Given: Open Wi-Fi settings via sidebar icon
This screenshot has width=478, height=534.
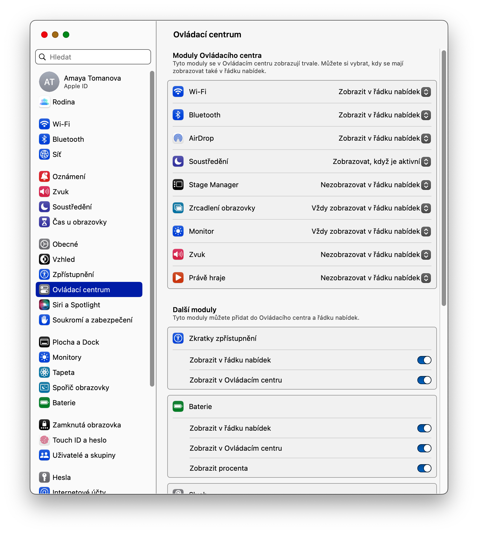Looking at the screenshot, I should tap(44, 124).
